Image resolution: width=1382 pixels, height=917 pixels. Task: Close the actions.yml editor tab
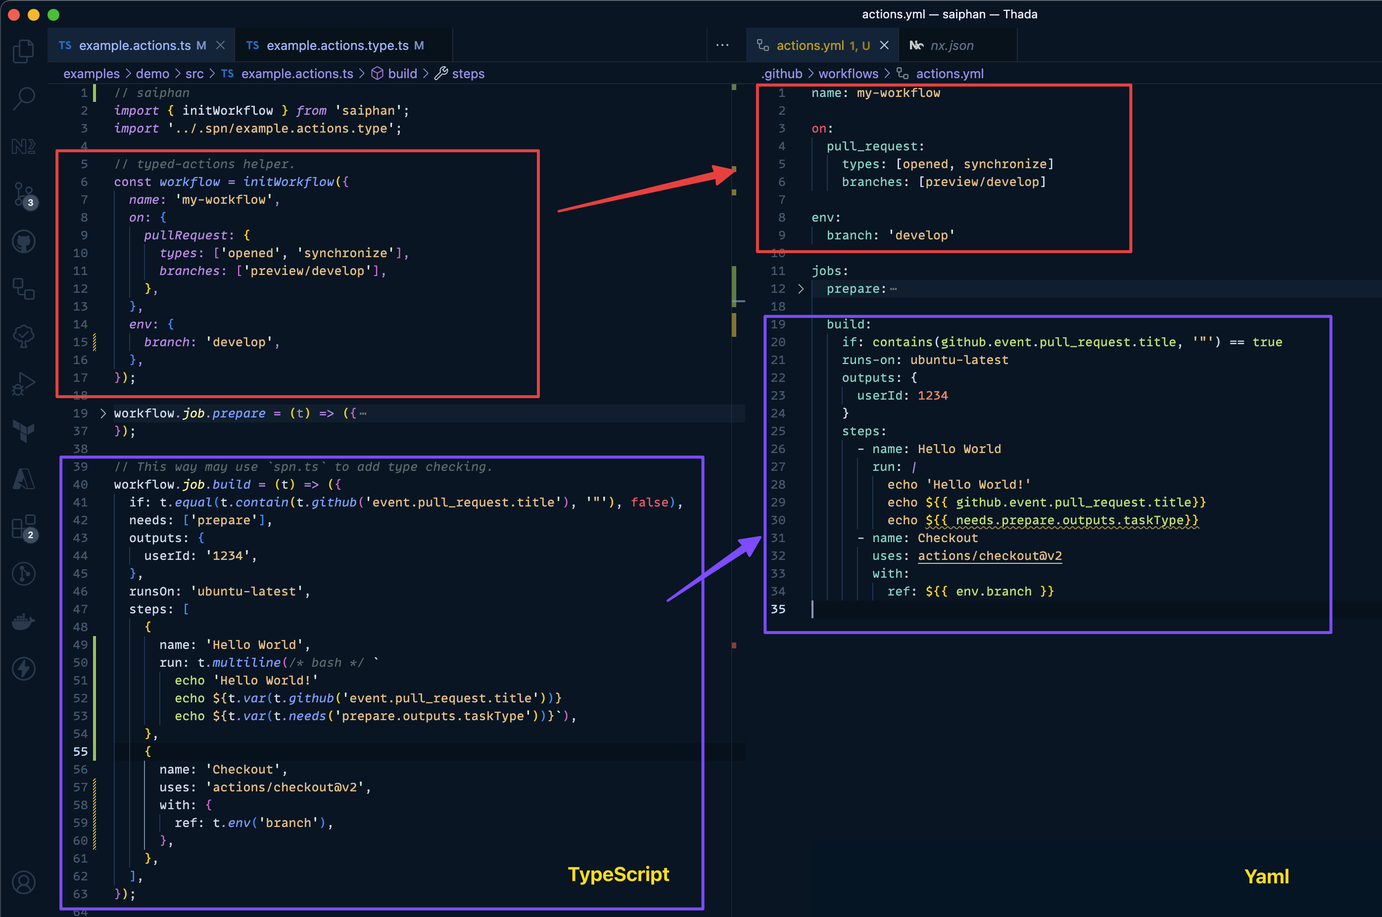tap(885, 46)
